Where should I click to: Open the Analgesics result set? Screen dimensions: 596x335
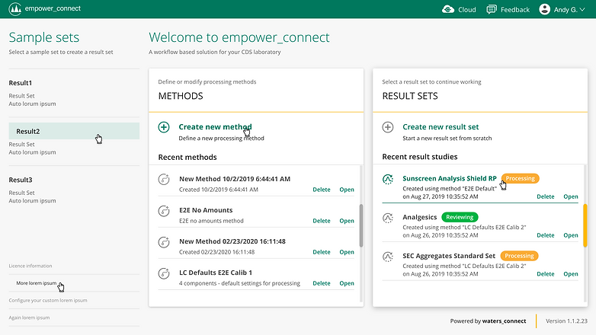click(x=571, y=235)
